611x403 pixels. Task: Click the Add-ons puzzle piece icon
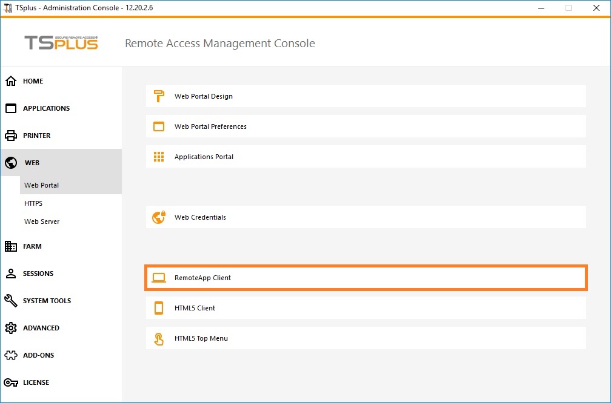coord(11,355)
